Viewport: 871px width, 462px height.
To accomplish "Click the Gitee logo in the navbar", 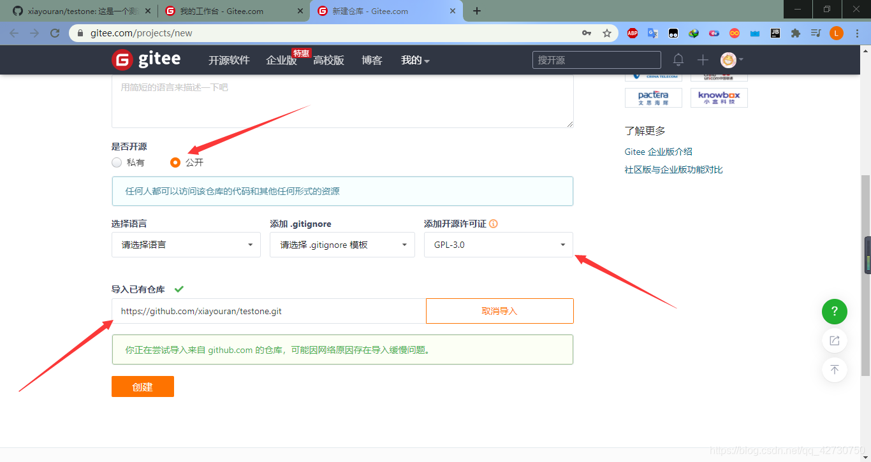I will coord(146,60).
